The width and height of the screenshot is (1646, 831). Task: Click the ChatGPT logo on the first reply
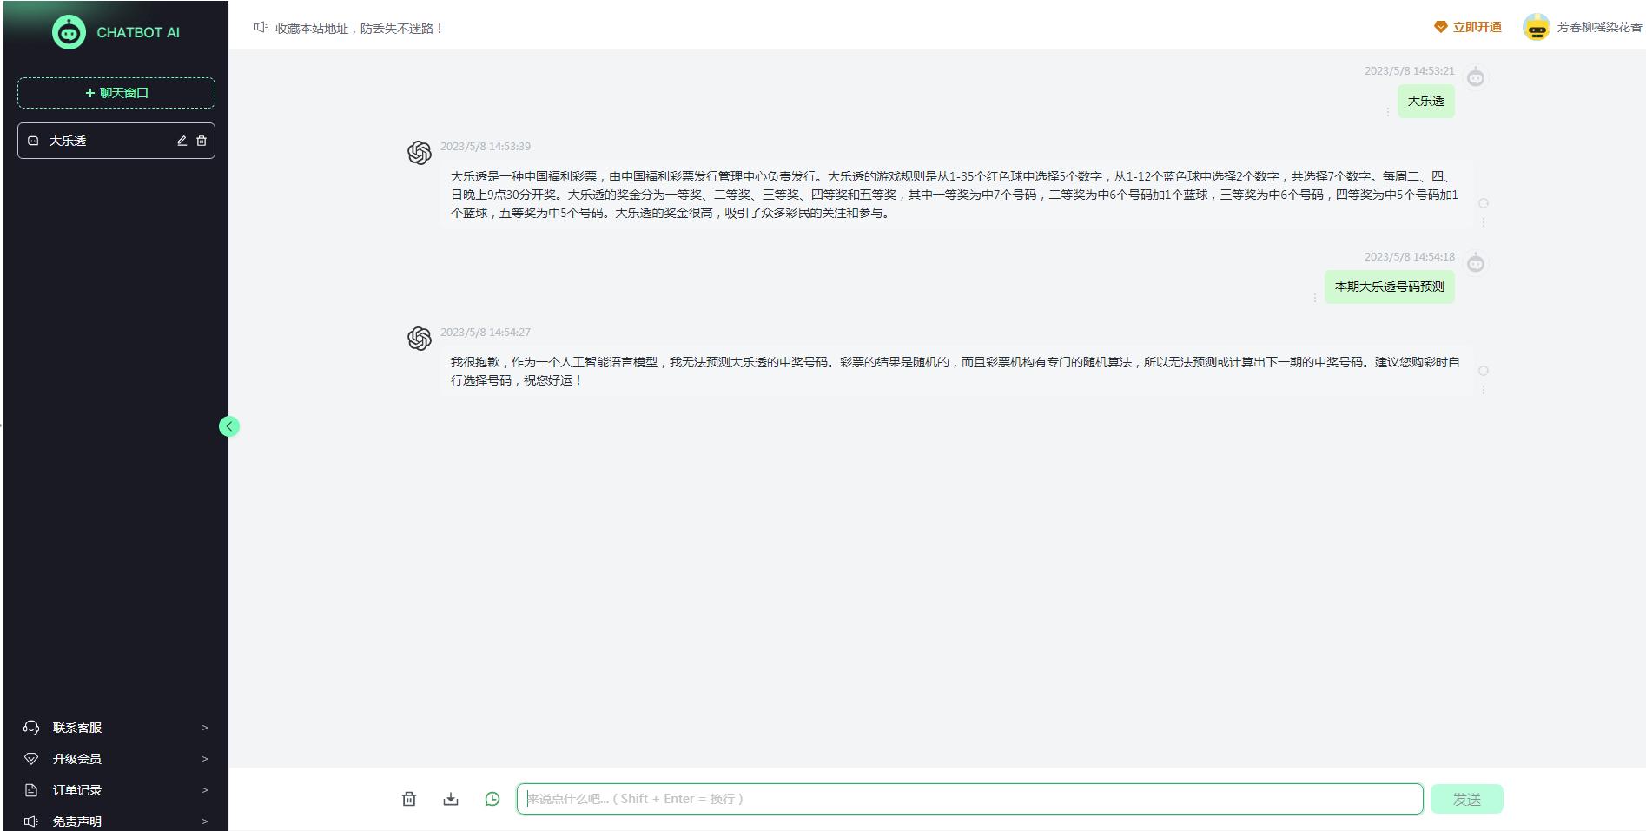pos(420,151)
